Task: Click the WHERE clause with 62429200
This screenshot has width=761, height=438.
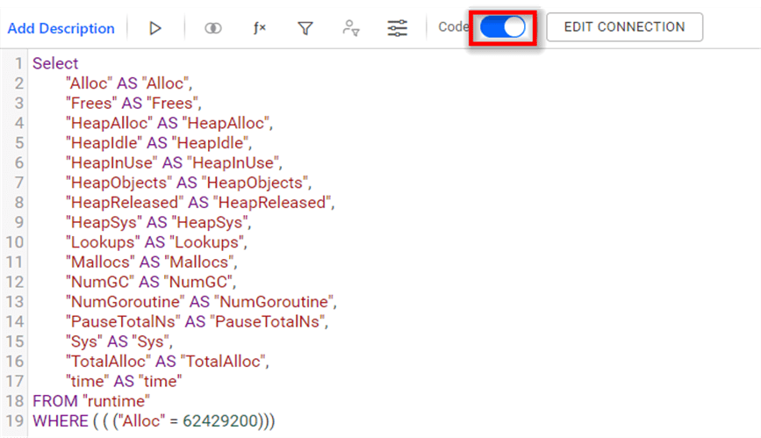Action: click(x=154, y=421)
